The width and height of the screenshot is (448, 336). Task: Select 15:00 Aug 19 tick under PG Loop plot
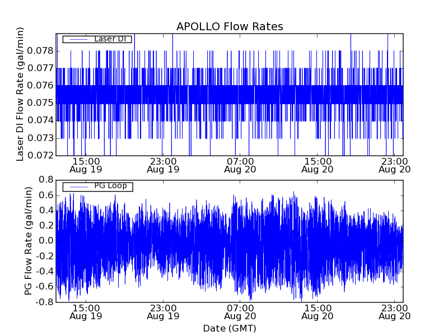pyautogui.click(x=86, y=311)
